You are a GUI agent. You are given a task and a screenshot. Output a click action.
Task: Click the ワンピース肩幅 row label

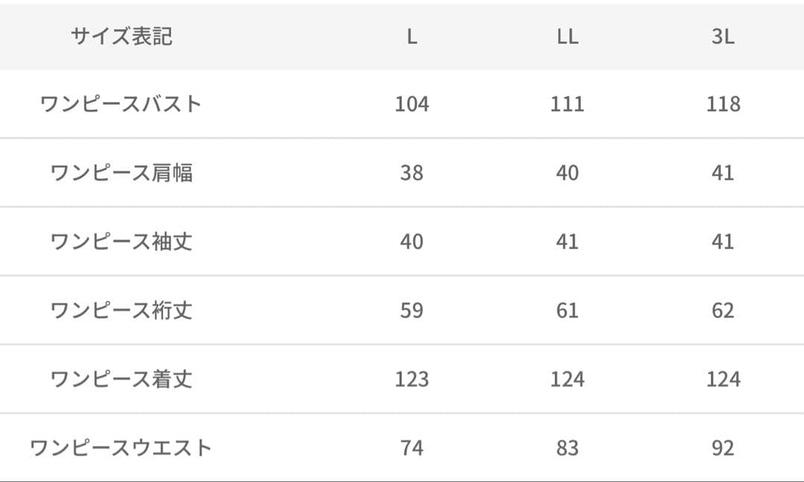pos(121,173)
